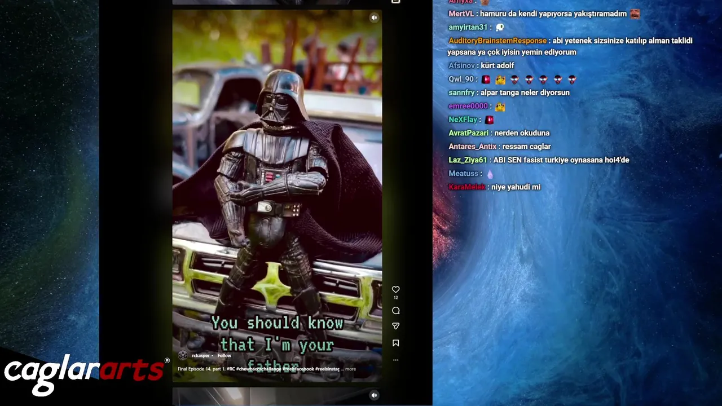
Task: Open the #RC hashtag in caption
Action: pos(231,369)
